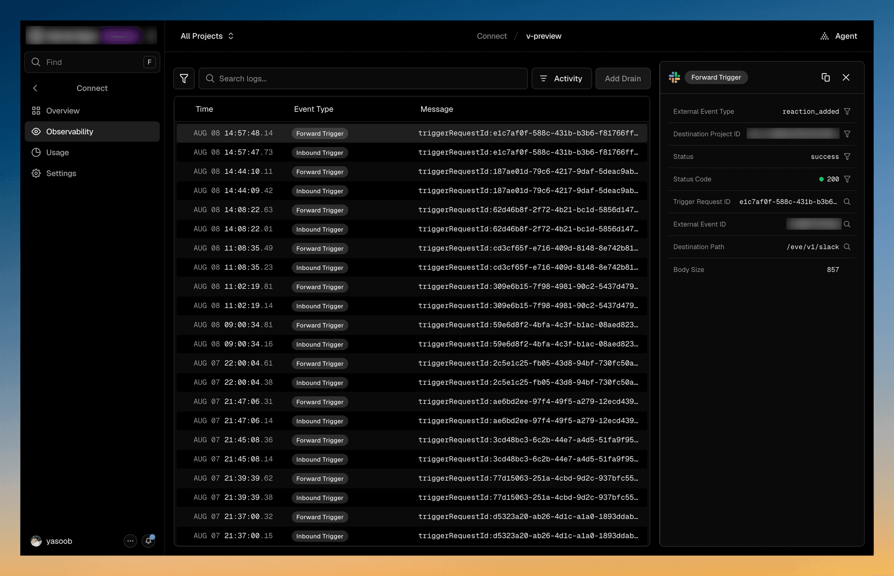Search by Trigger Request ID magnifier
This screenshot has width=894, height=576.
click(x=847, y=201)
